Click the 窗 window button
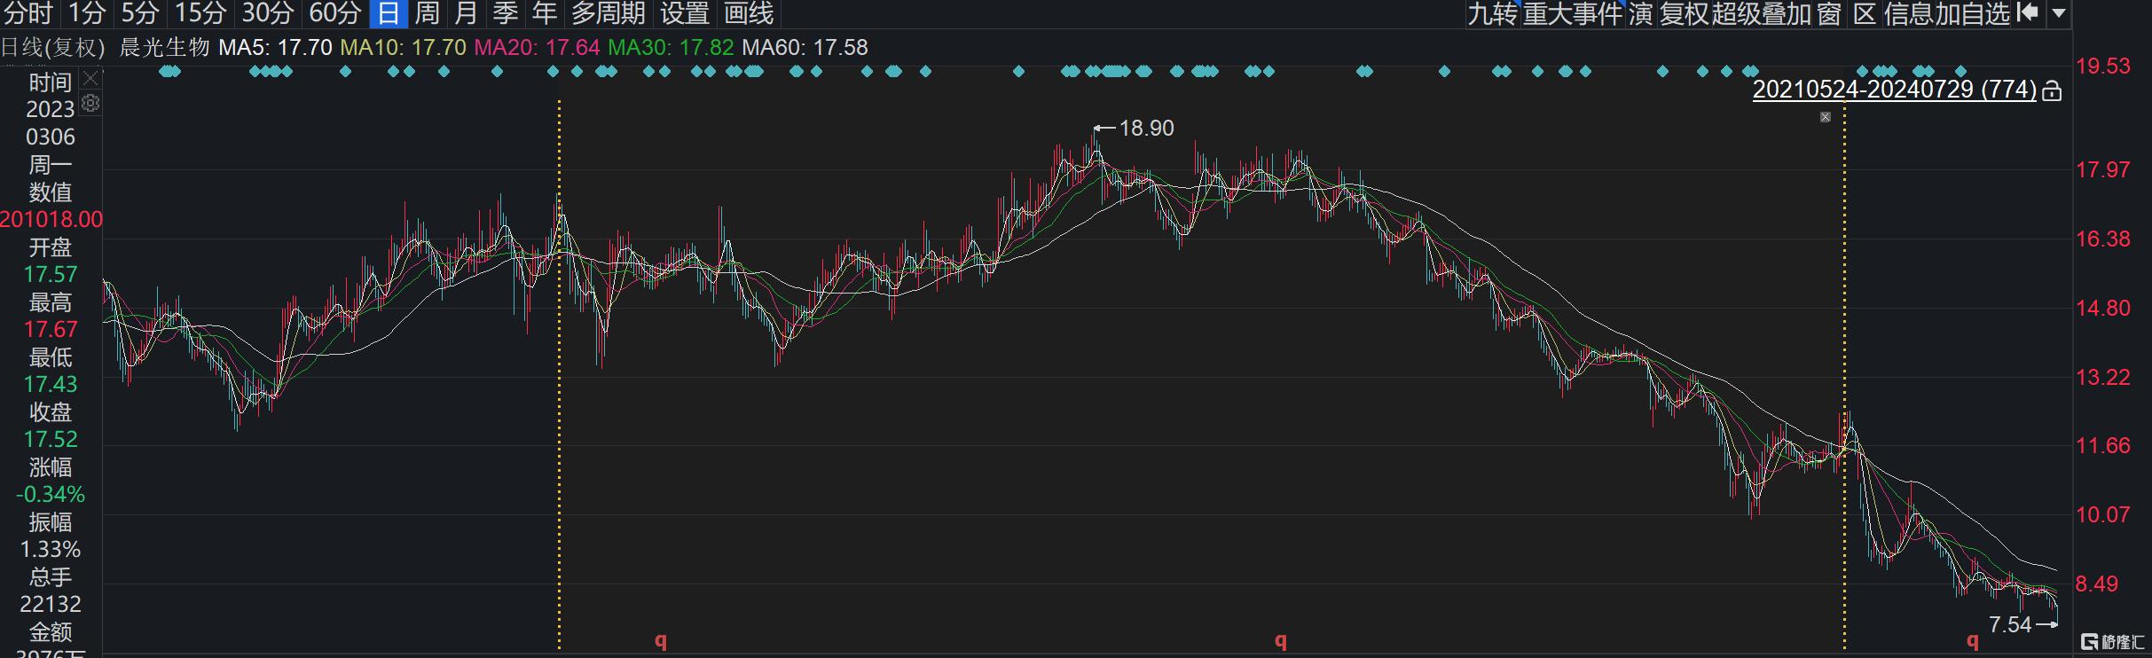The image size is (2152, 658). [x=1829, y=13]
